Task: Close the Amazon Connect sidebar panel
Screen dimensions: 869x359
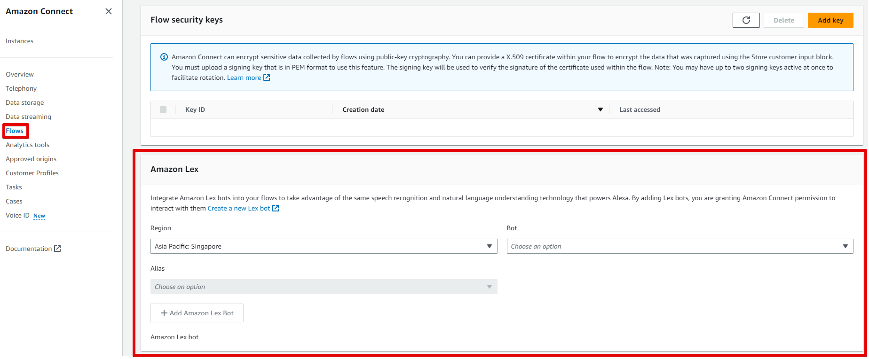Action: [109, 11]
